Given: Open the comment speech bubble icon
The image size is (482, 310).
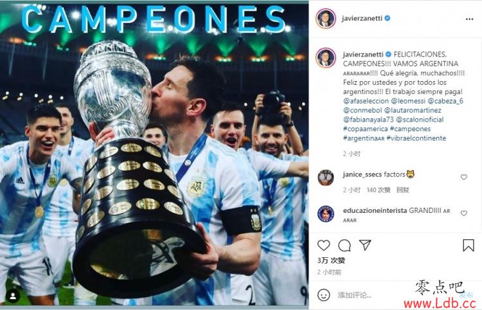Looking at the screenshot, I should click(344, 246).
